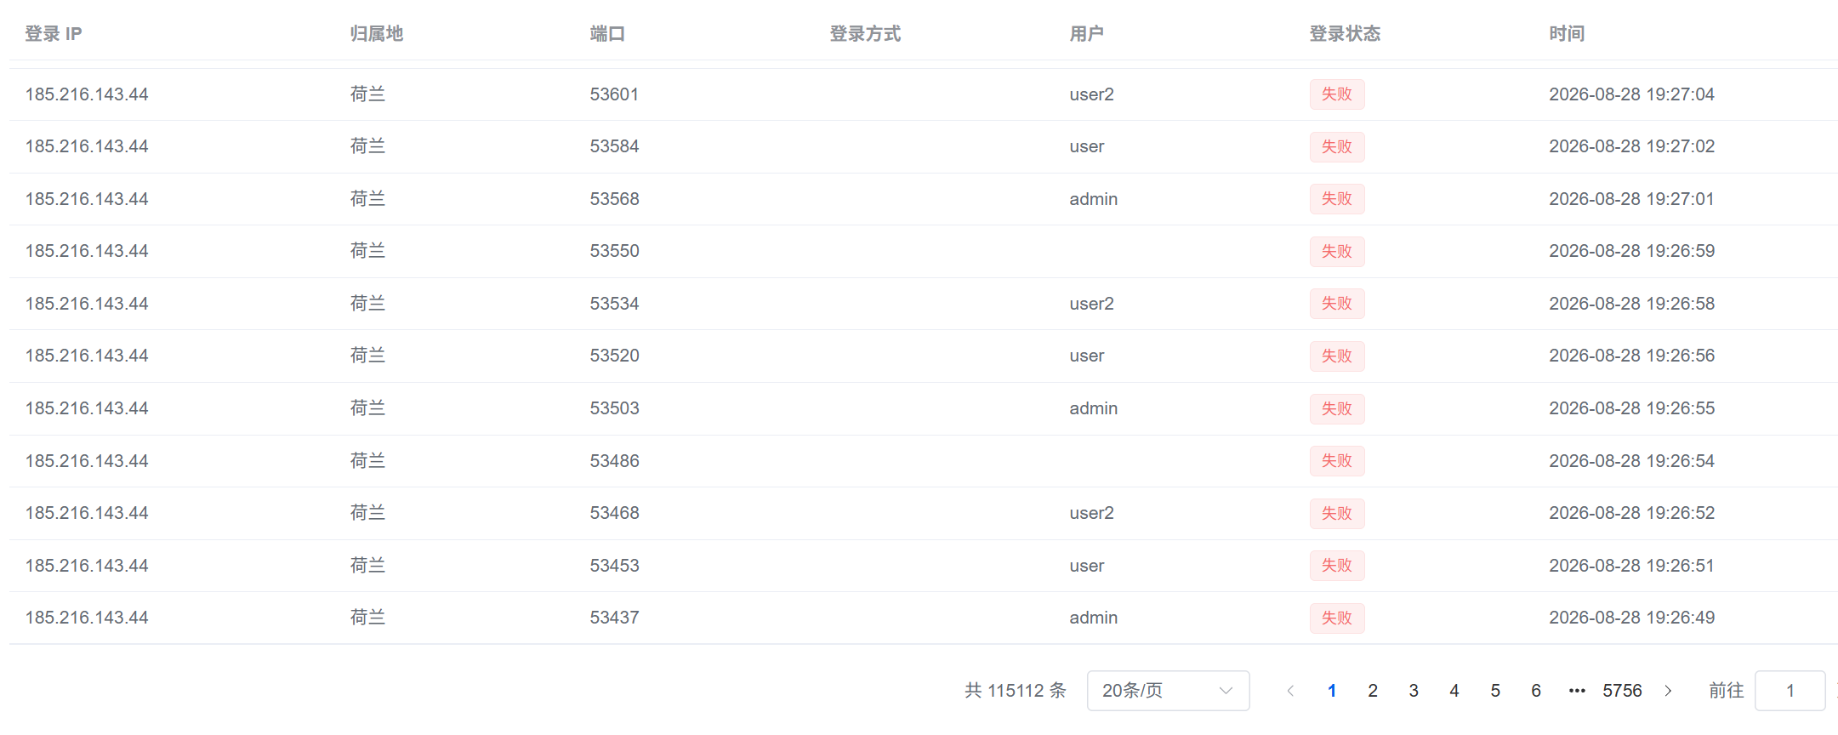This screenshot has height=735, width=1838.
Task: Click the previous page arrow
Action: coord(1290,691)
